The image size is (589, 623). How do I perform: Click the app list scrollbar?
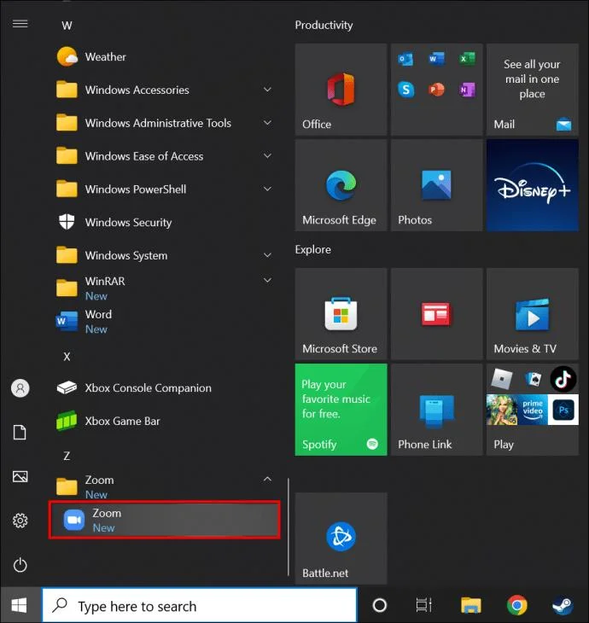[289, 527]
